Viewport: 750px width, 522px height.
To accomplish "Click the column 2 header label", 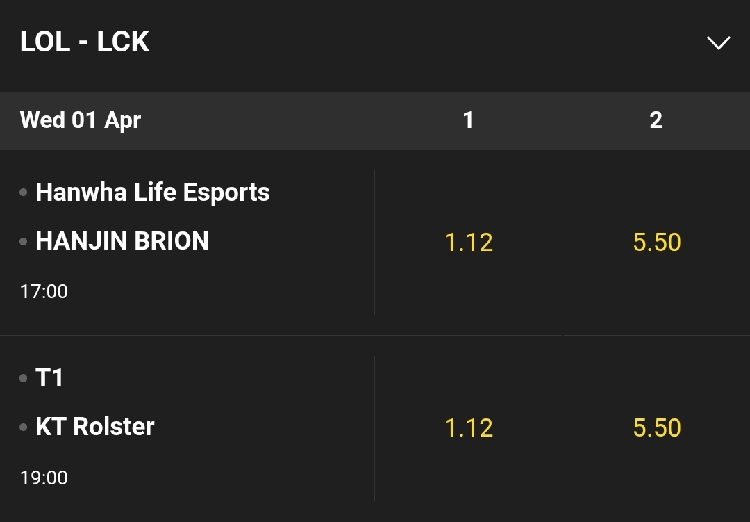I will pos(656,120).
